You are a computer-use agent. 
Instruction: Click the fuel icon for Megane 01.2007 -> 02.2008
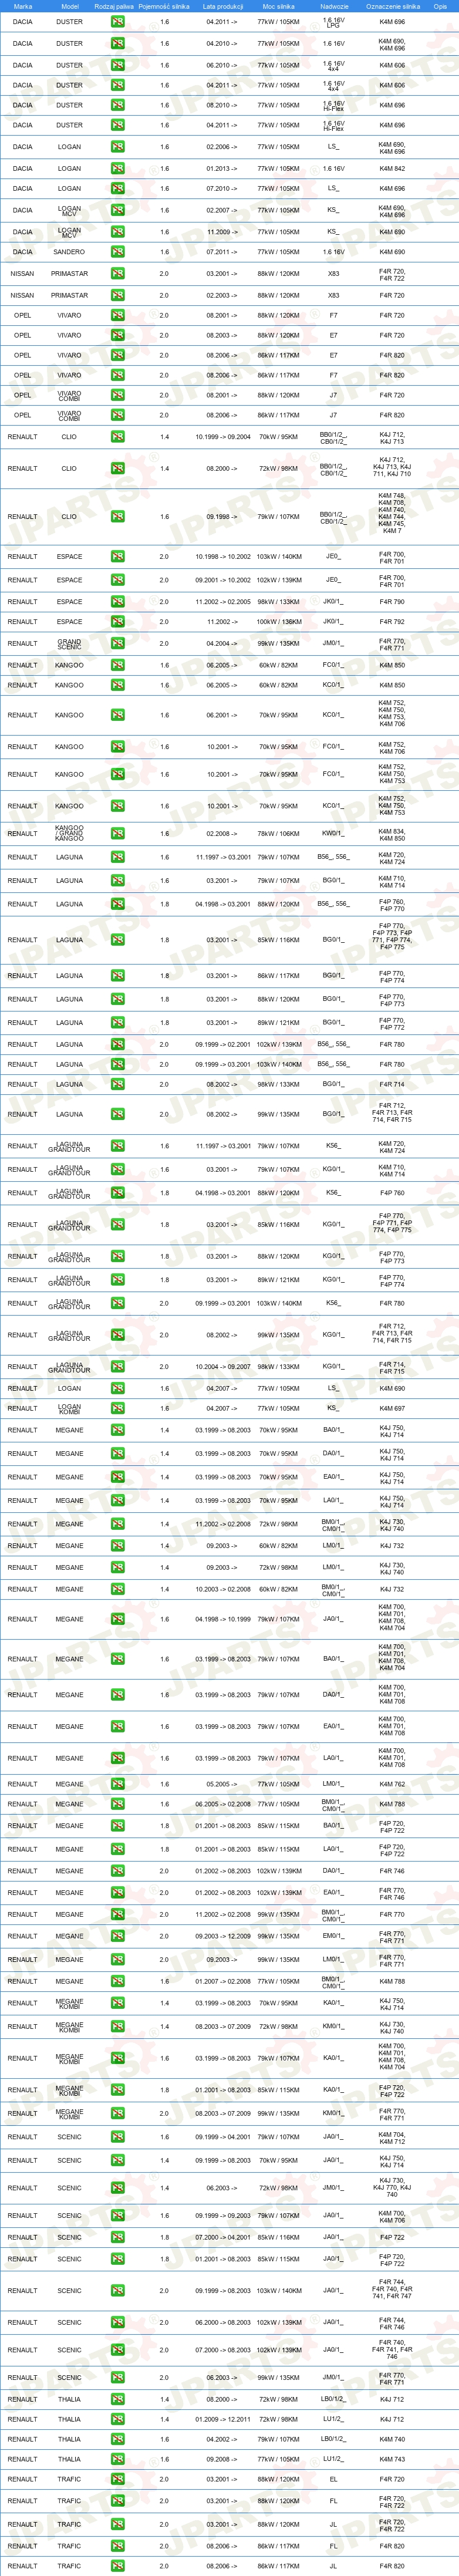tap(117, 1981)
